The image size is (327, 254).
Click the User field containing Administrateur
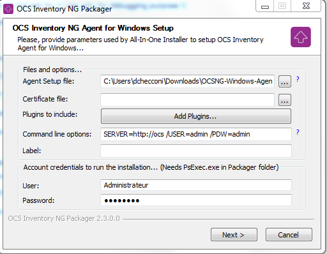[196, 185]
